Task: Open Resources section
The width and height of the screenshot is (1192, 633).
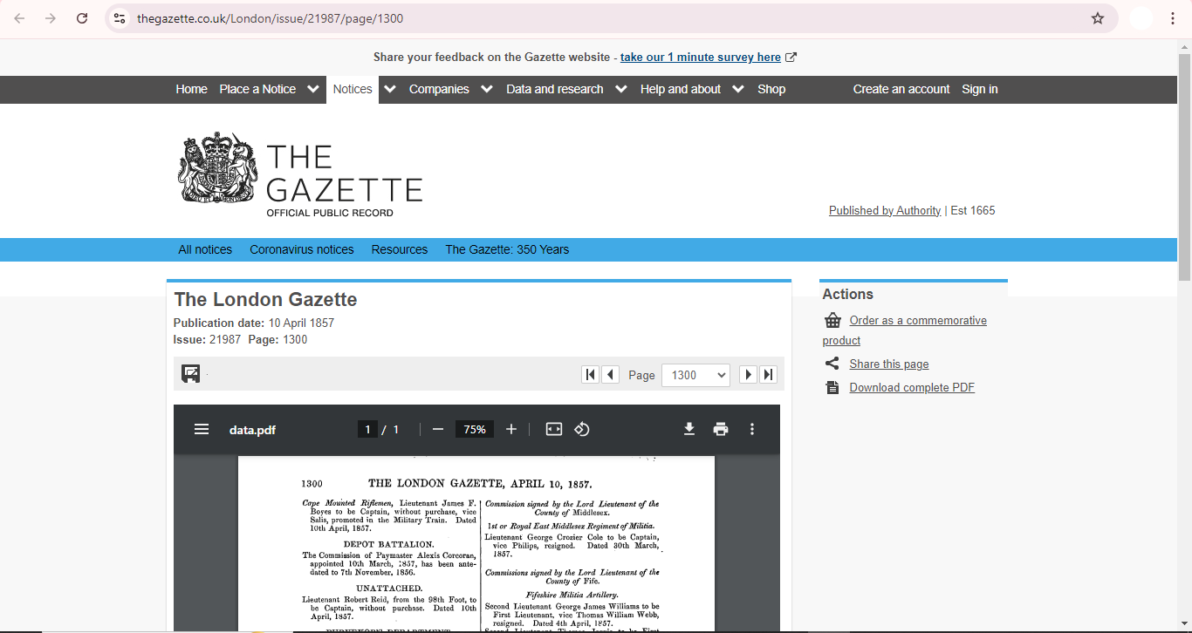Action: tap(400, 249)
